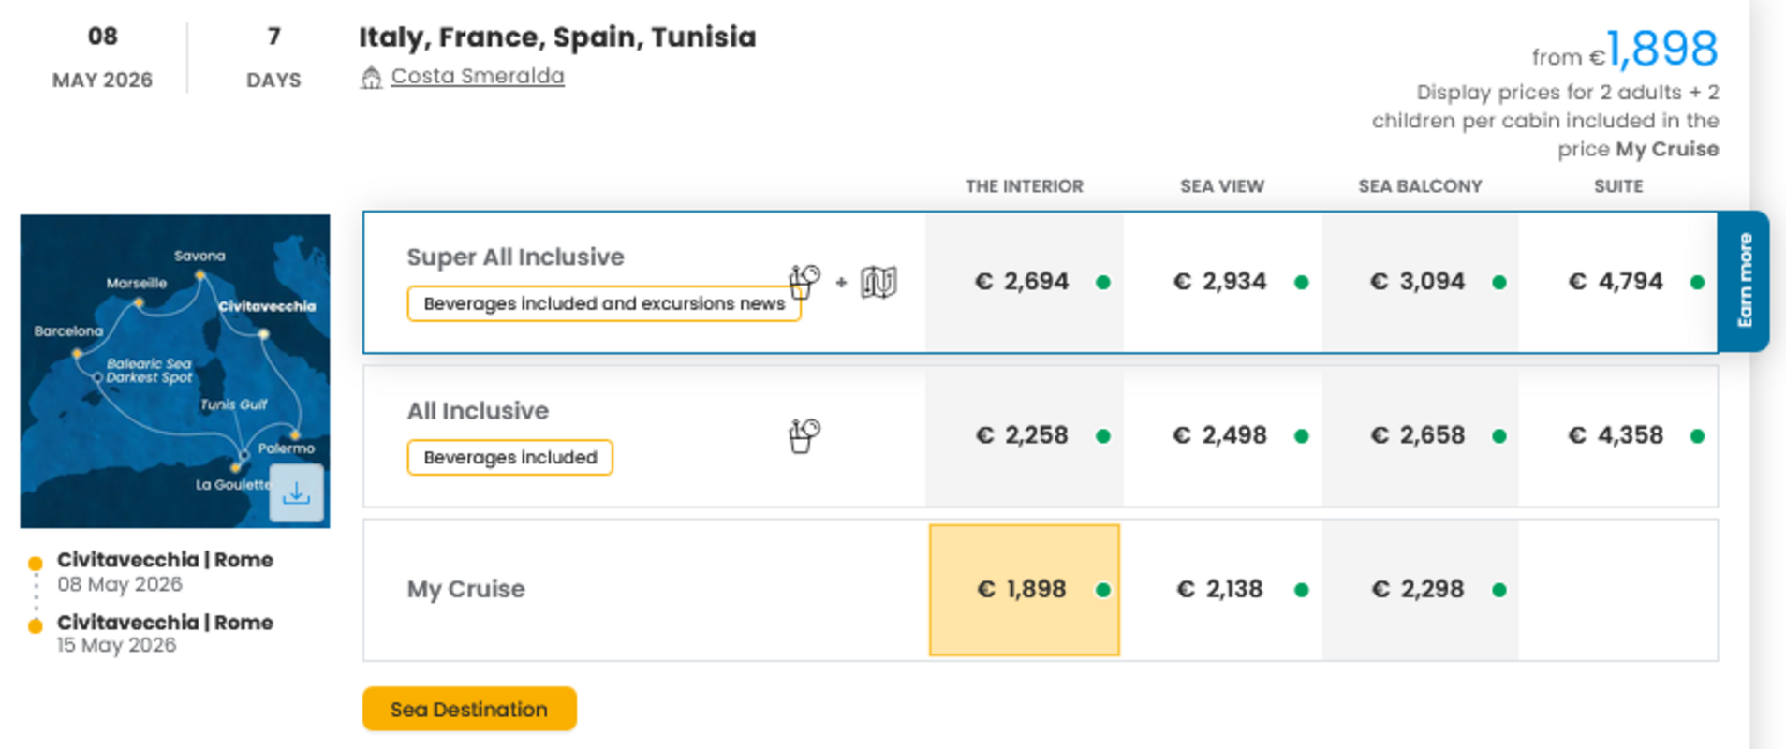Image resolution: width=1786 pixels, height=749 pixels.
Task: Select All Inclusive Interior €2,258 fare
Action: tap(1024, 435)
